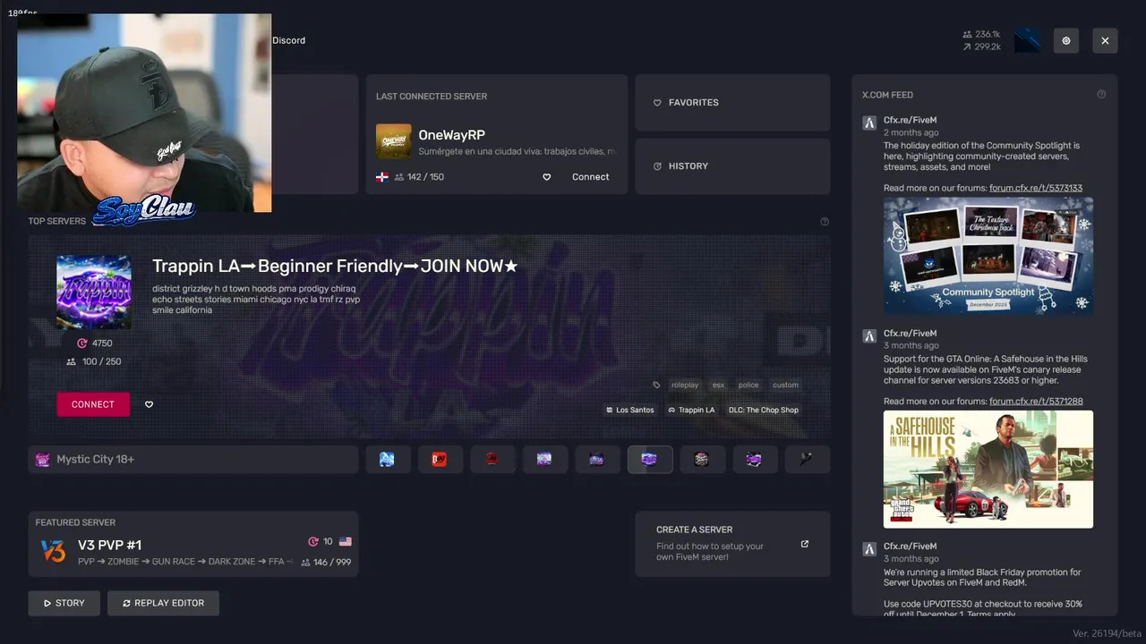The width and height of the screenshot is (1146, 644).
Task: Close the launcher with the X button
Action: pos(1105,40)
